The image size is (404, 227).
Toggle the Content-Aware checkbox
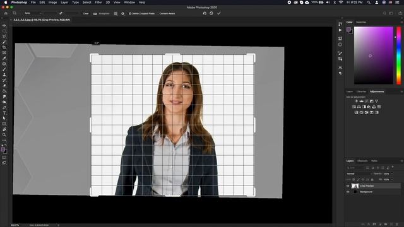coord(158,14)
